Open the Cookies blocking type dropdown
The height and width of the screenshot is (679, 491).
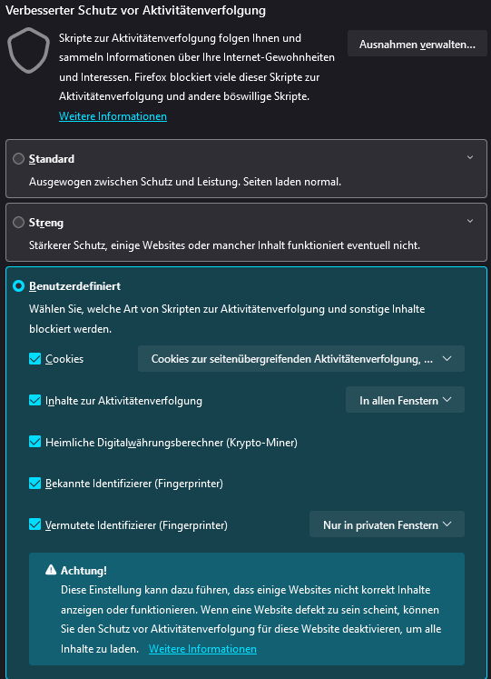[x=301, y=358]
